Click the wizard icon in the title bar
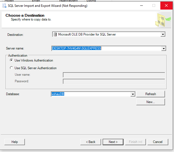174x152 pixels. (x=4, y=6)
